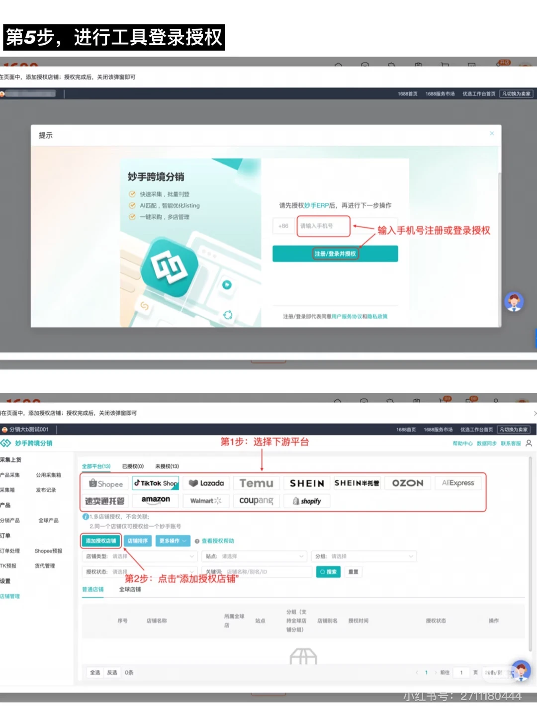Select the 速卖通托管 platform tile
Screen dimensions: 537x716
[x=105, y=501]
